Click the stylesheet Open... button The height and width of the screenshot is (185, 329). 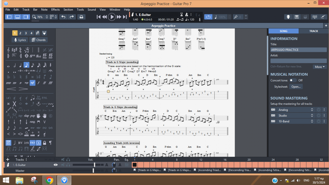296,87
